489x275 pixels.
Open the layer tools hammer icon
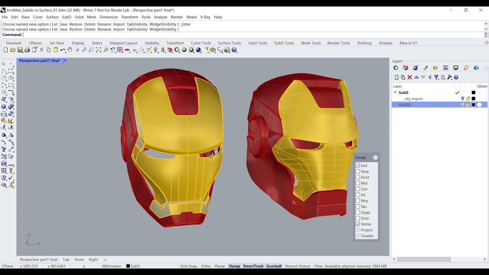click(x=450, y=77)
